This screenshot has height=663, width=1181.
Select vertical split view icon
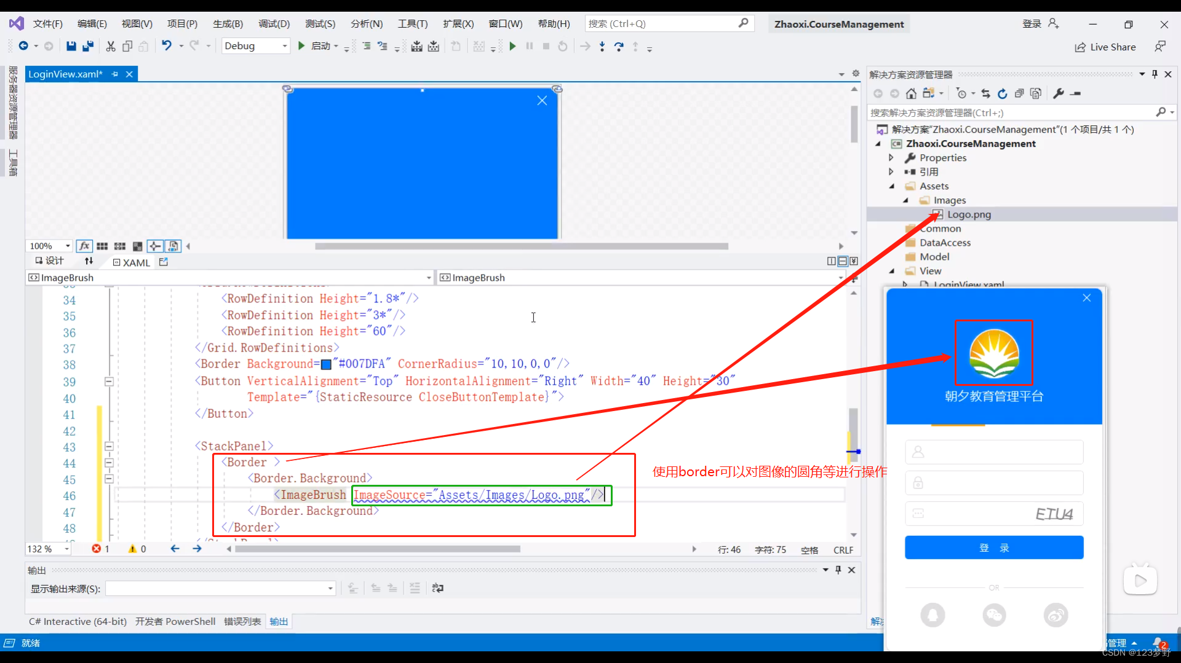point(832,261)
